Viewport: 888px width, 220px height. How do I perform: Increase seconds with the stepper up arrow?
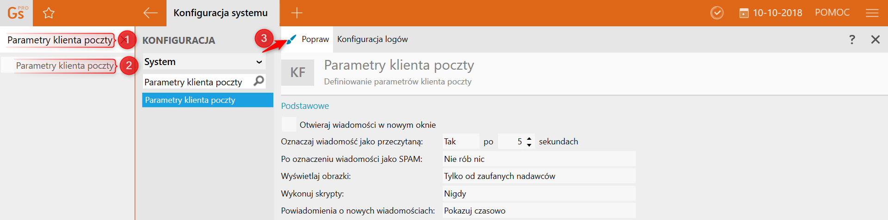[x=529, y=138]
